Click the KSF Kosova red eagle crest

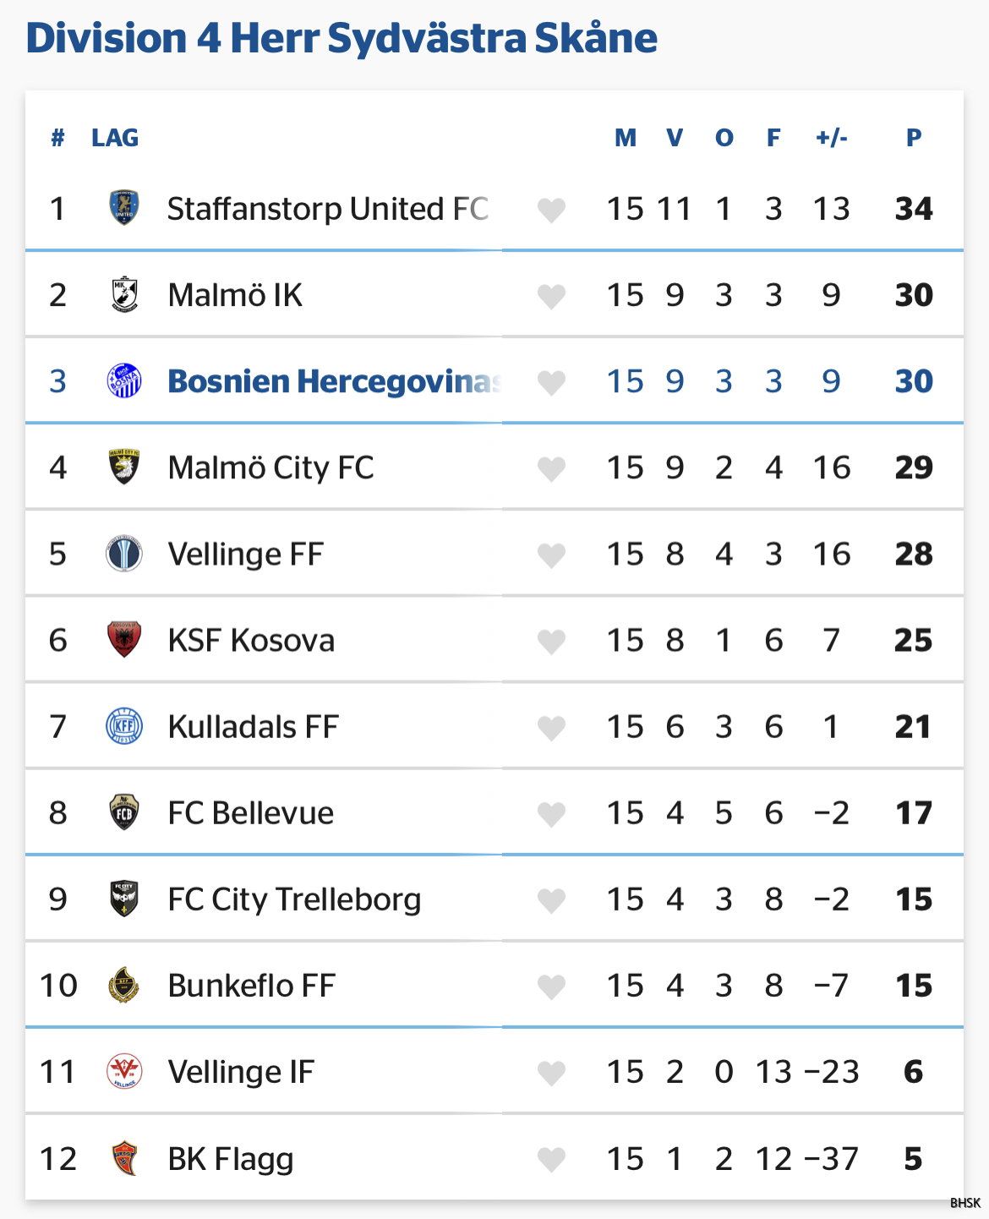(x=124, y=640)
